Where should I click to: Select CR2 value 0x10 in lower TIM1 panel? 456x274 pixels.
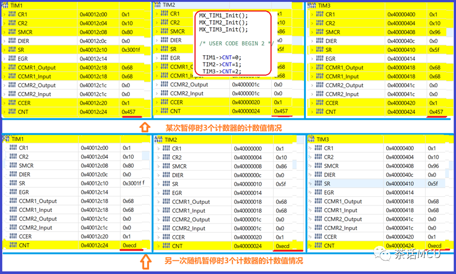[128, 157]
